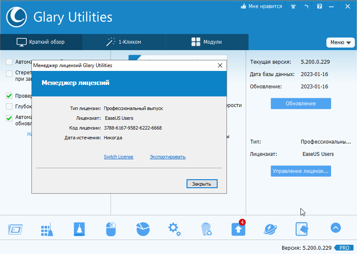The width and height of the screenshot is (357, 254).
Task: Click the curved restore arrow icon in title bar
Action: (x=306, y=6)
